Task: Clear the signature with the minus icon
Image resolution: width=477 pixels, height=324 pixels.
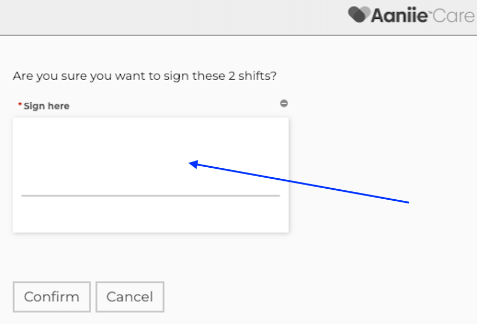Action: pyautogui.click(x=284, y=103)
